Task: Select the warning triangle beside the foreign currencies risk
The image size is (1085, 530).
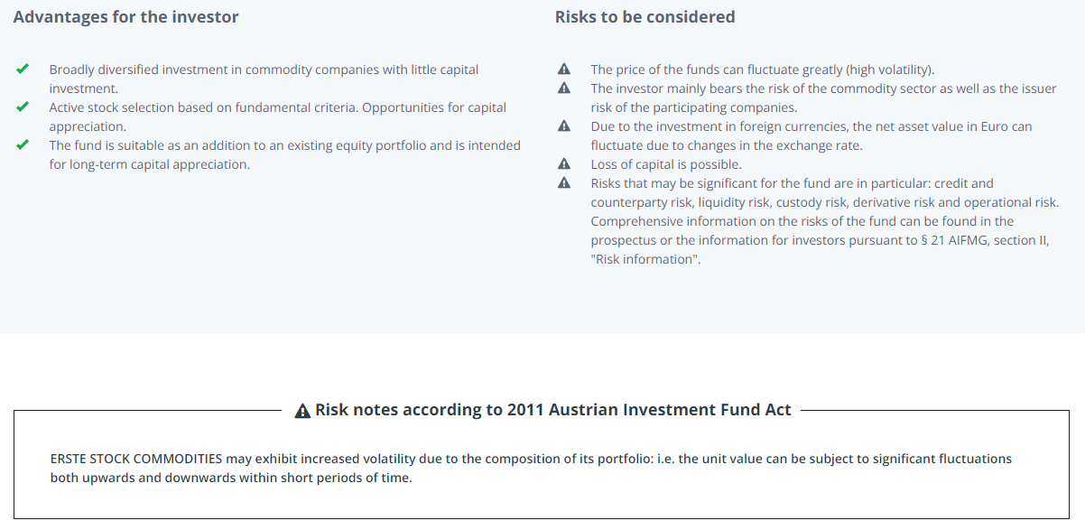Action: tap(564, 126)
